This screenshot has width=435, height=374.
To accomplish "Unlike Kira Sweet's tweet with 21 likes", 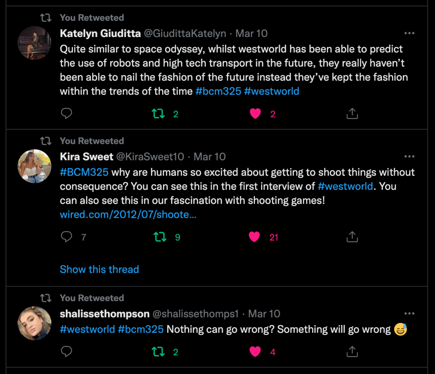I will point(254,237).
